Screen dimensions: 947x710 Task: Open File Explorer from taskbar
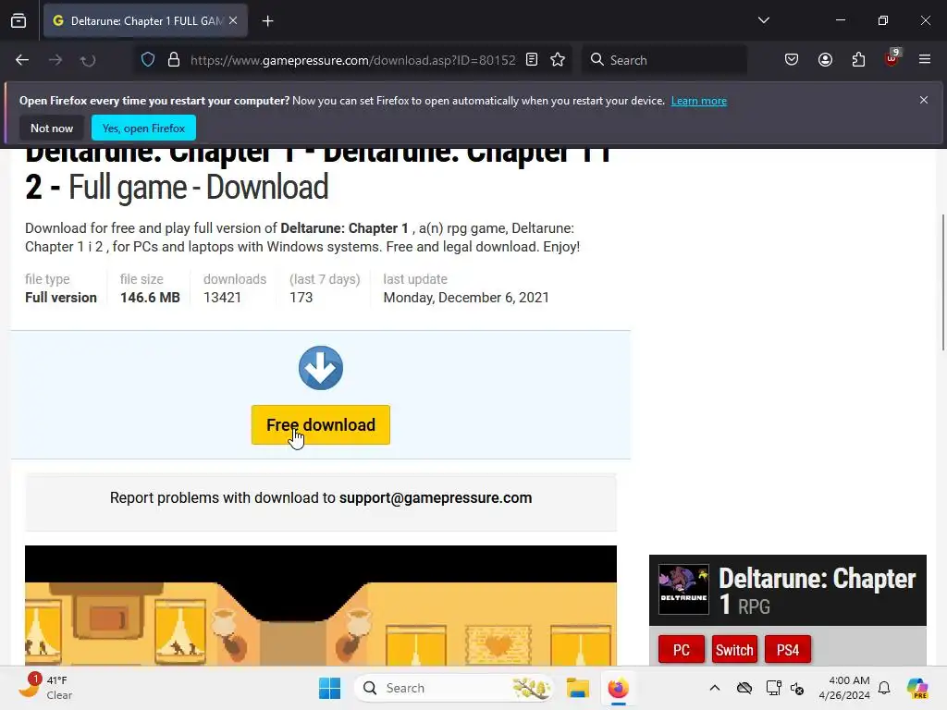(x=577, y=688)
